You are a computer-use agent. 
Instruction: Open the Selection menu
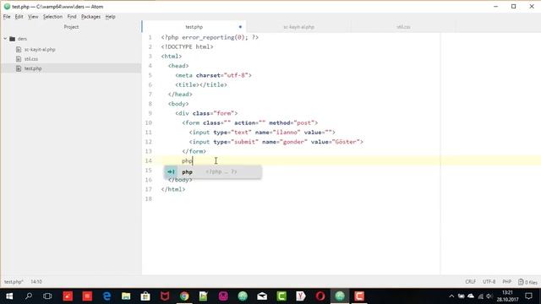point(52,17)
